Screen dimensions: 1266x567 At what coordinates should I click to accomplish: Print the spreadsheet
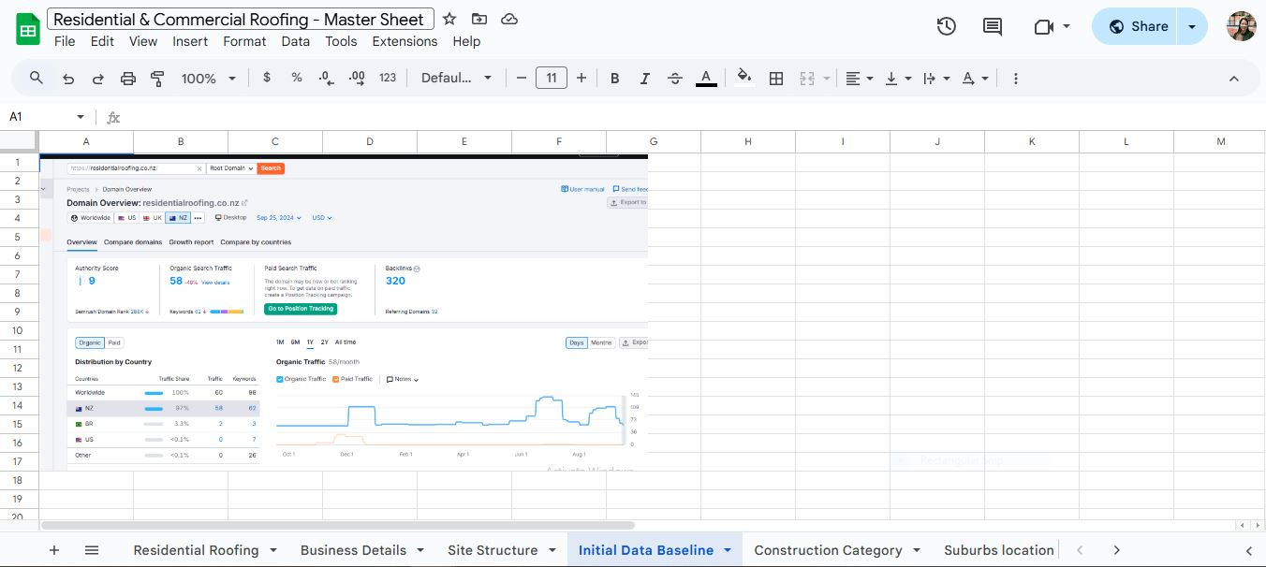click(128, 79)
